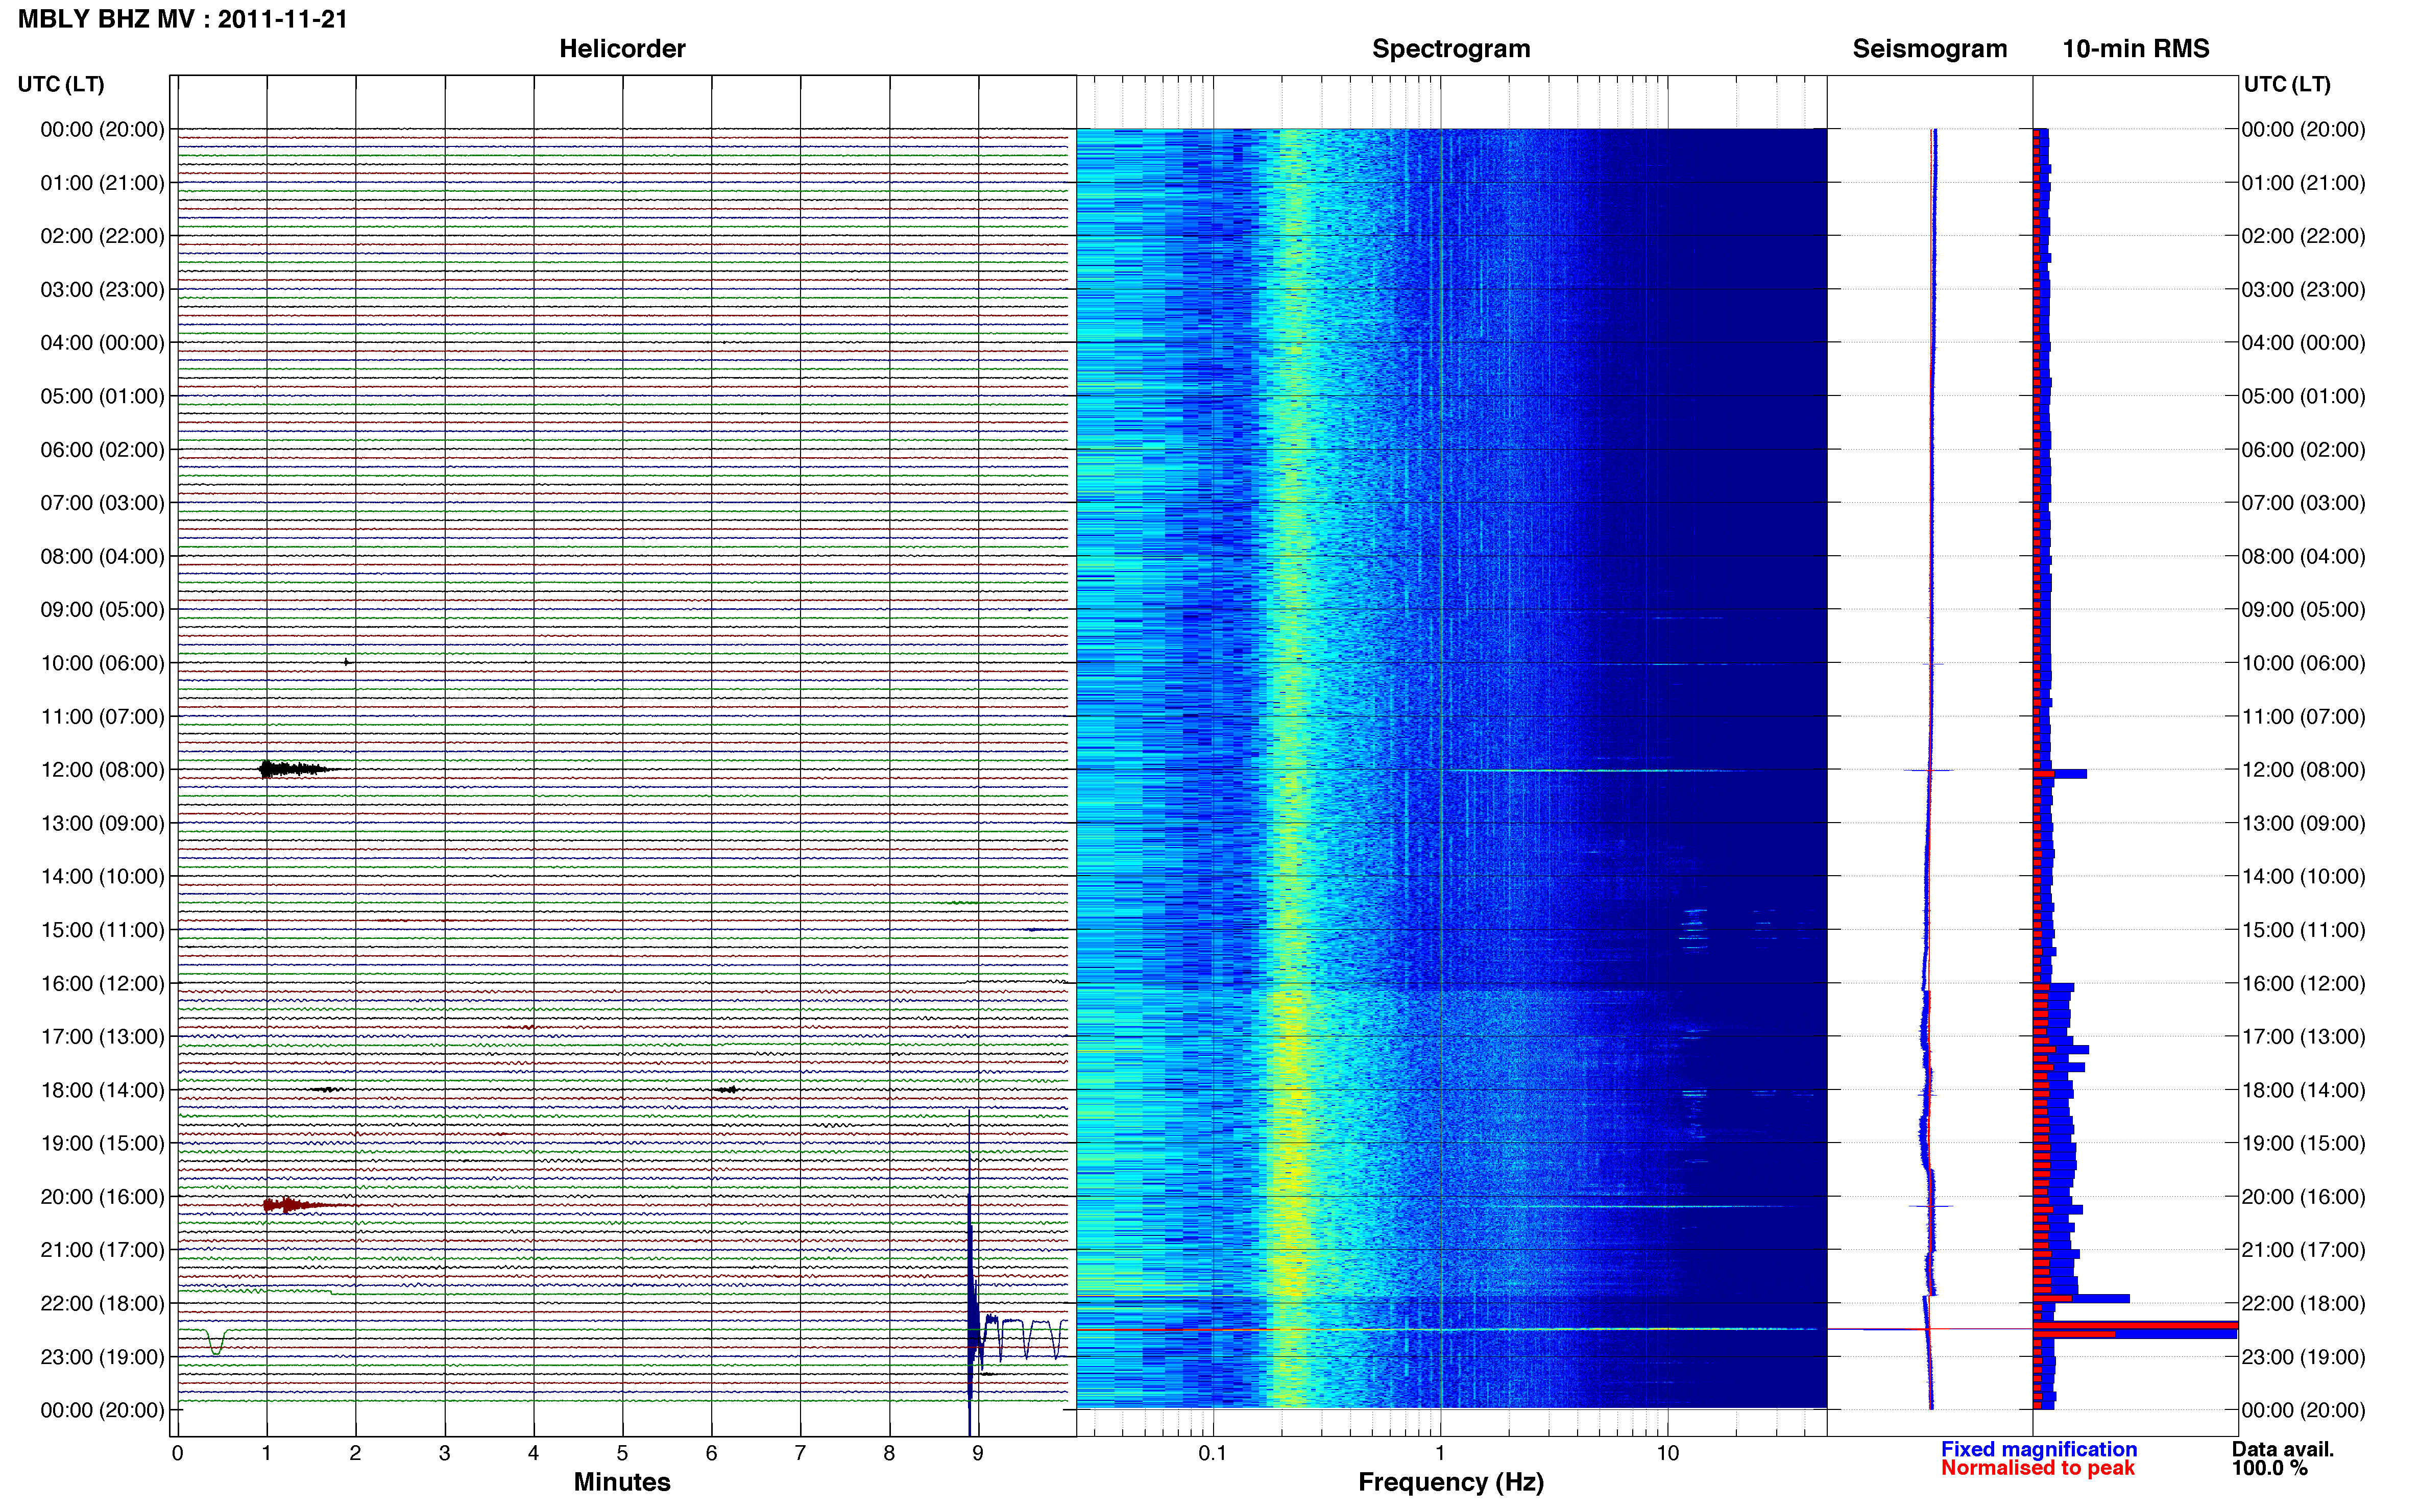The width and height of the screenshot is (2420, 1512).
Task: Click the Seismogram panel heading
Action: [1929, 49]
